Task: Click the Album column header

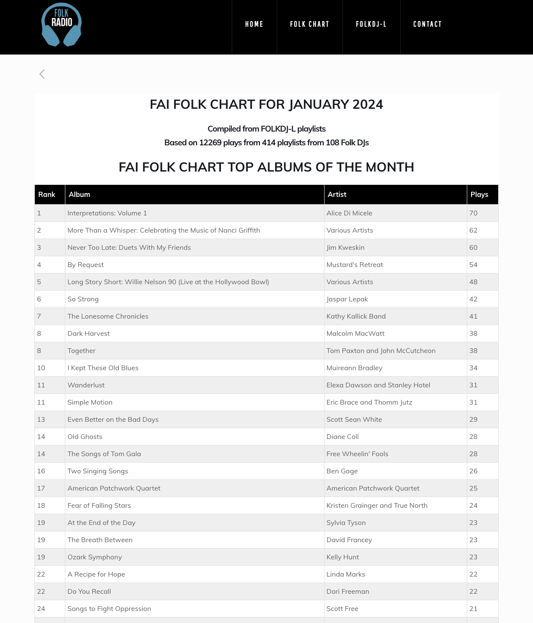Action: pyautogui.click(x=80, y=194)
